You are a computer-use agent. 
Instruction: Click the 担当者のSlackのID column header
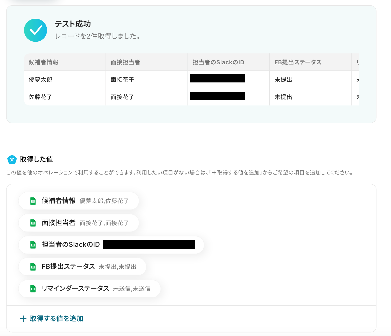pyautogui.click(x=228, y=62)
